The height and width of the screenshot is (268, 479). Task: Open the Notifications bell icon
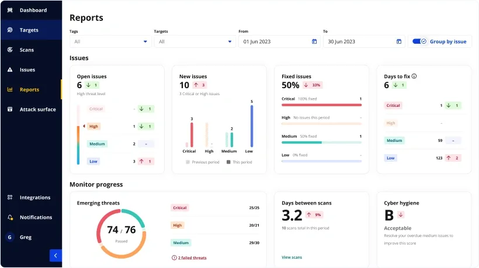[x=10, y=217]
